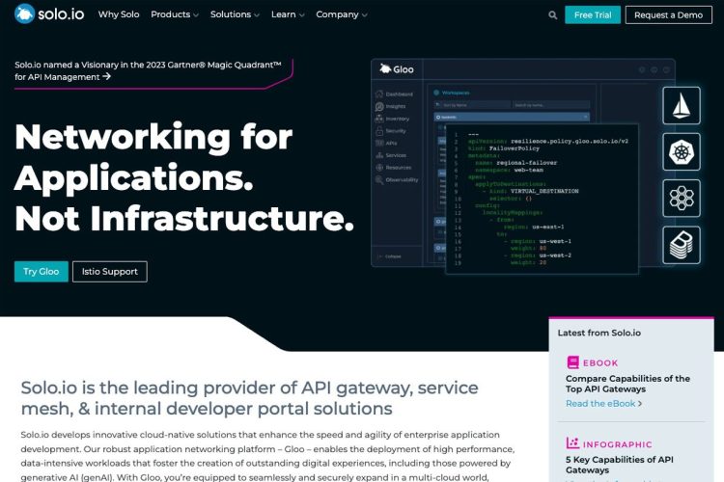The height and width of the screenshot is (482, 724).
Task: Select the sailboat Istio icon tile
Action: tap(682, 106)
